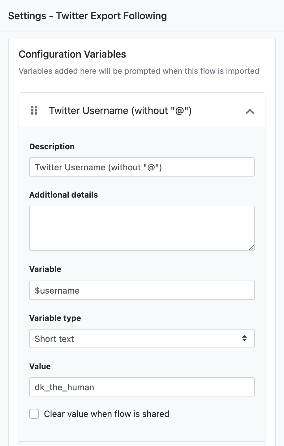Open the Variable type dropdown
The image size is (284, 446).
pos(142,339)
